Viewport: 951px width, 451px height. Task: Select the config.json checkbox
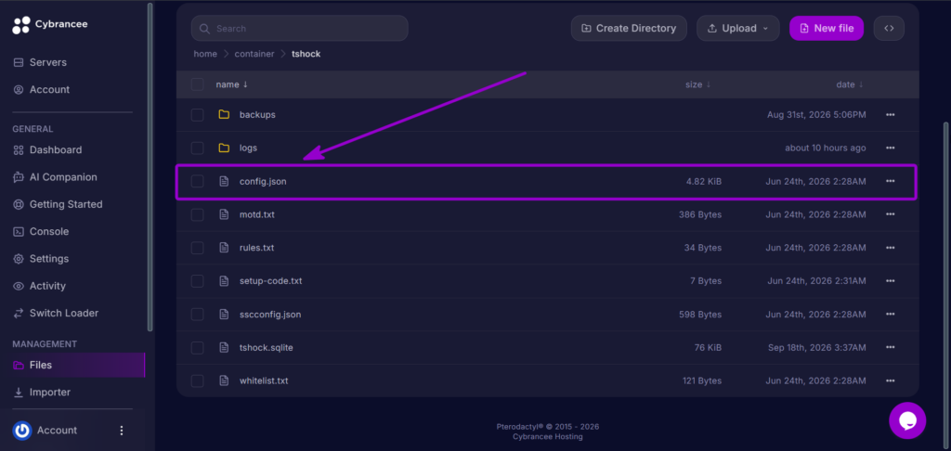tap(197, 181)
